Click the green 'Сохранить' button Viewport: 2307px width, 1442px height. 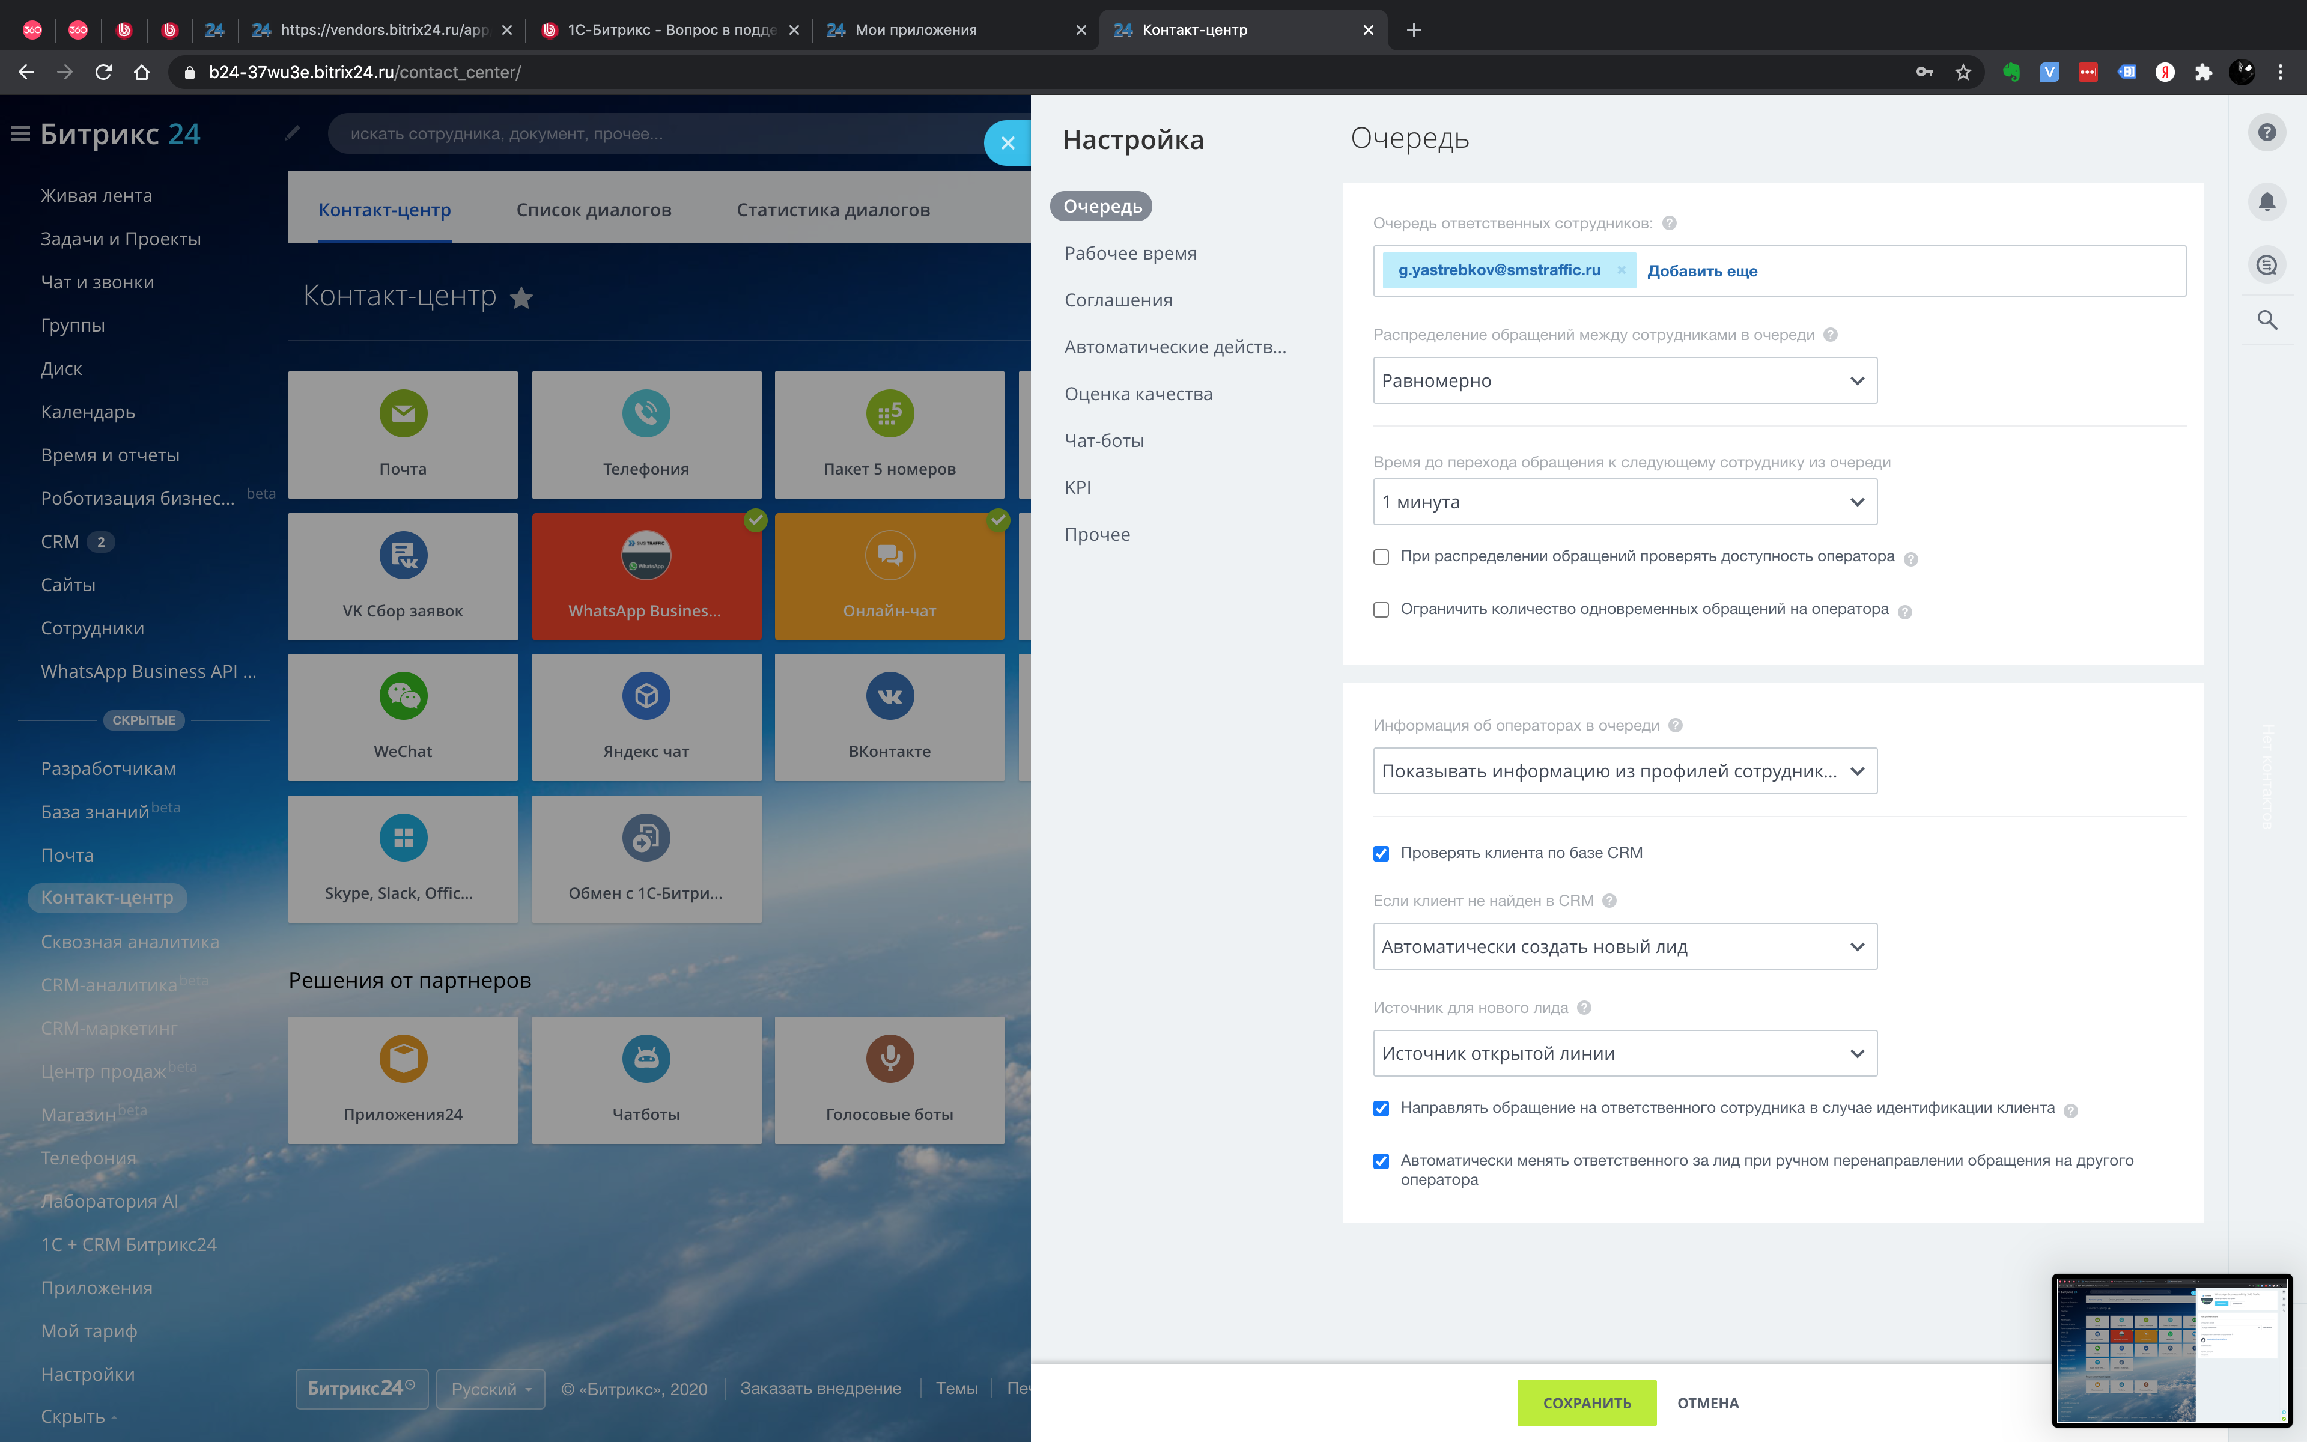[x=1586, y=1402]
